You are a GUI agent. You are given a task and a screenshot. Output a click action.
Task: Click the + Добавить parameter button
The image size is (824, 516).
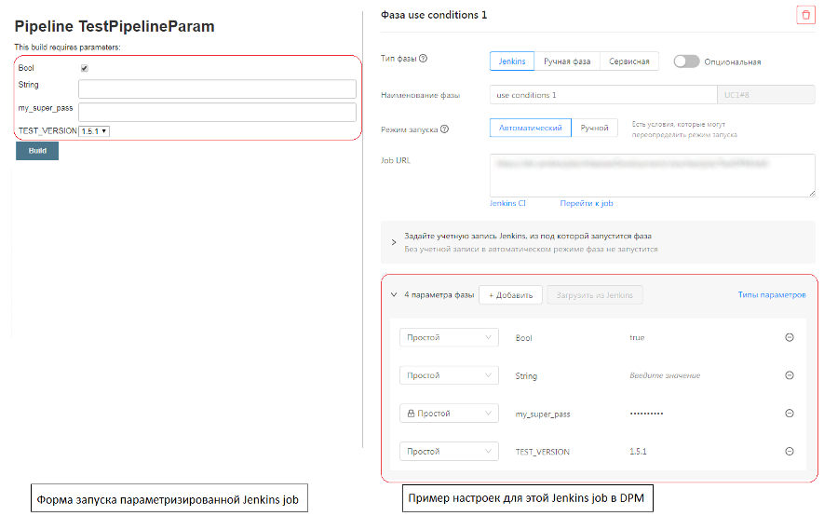[x=510, y=295]
